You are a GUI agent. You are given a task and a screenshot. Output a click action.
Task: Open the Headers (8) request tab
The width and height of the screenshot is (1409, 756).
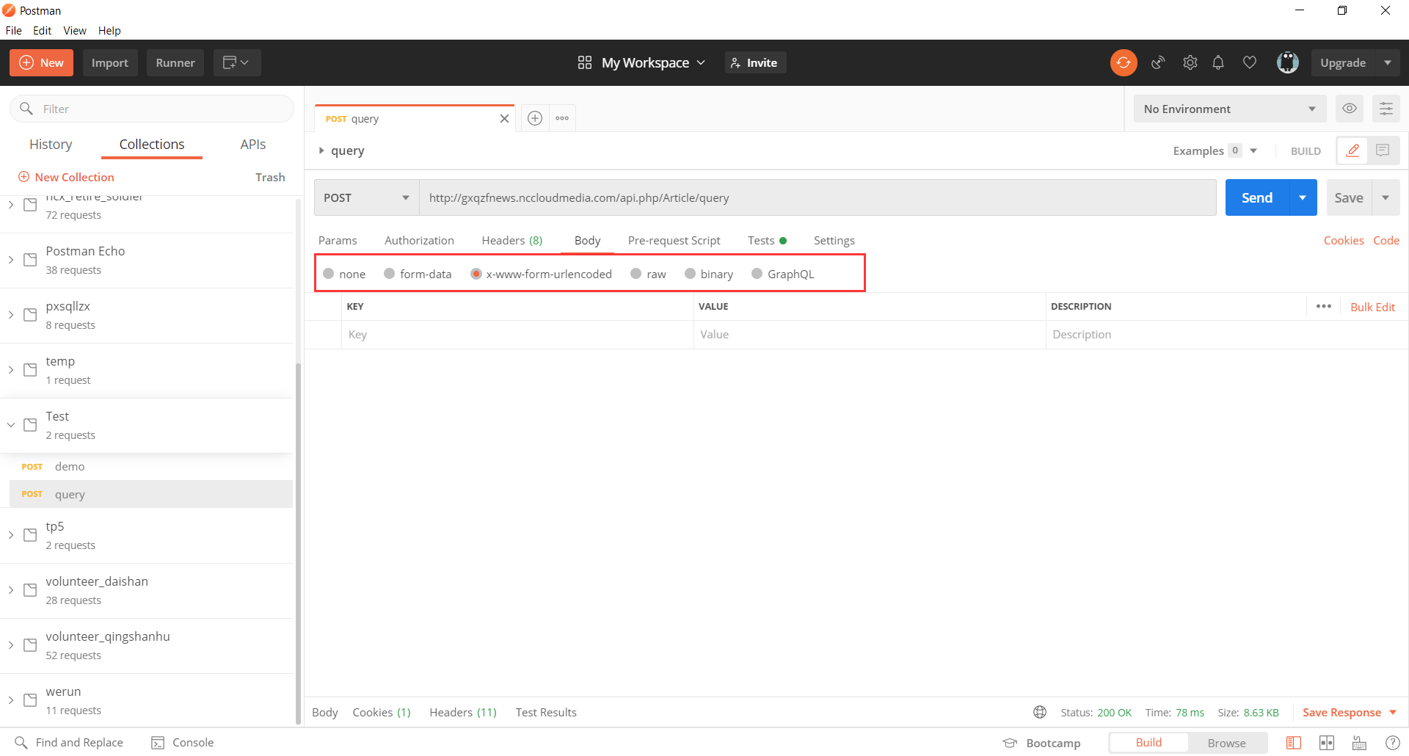512,240
